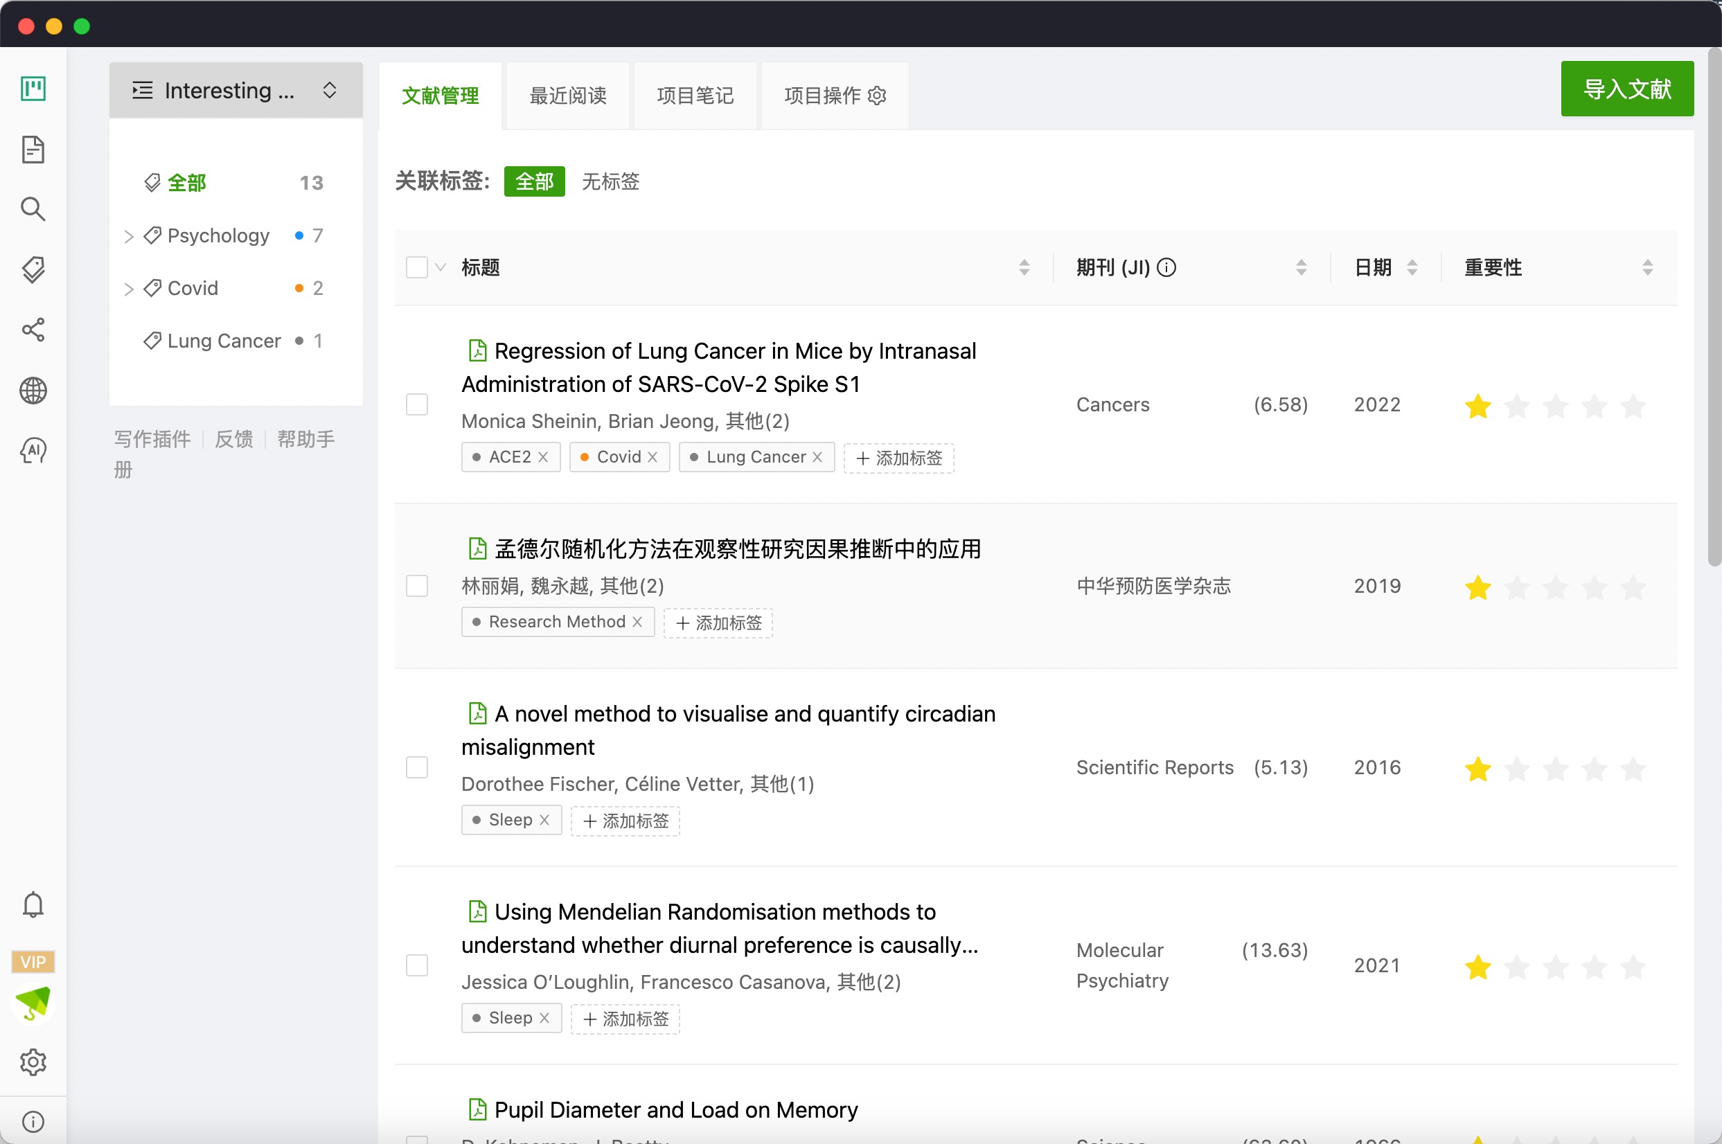1722x1144 pixels.
Task: Add tag to circadian misalignment paper
Action: (x=625, y=821)
